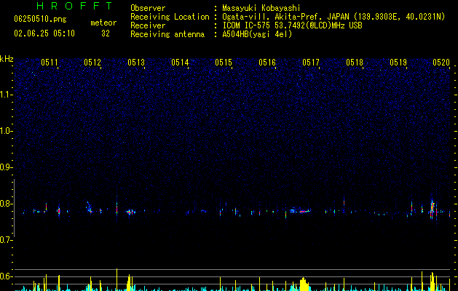
Task: Click the 0520 time marker
Action: coord(441,63)
